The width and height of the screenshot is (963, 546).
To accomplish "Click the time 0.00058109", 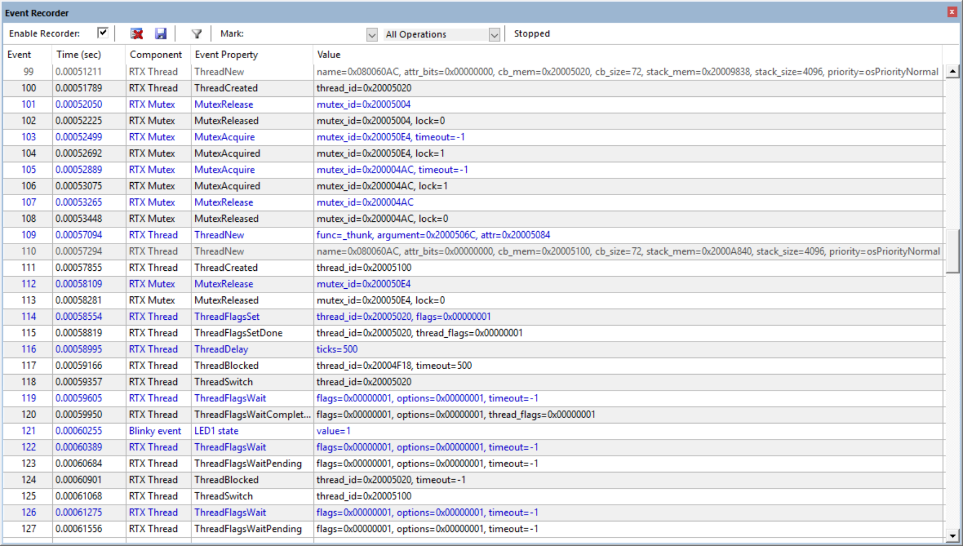I will click(79, 284).
